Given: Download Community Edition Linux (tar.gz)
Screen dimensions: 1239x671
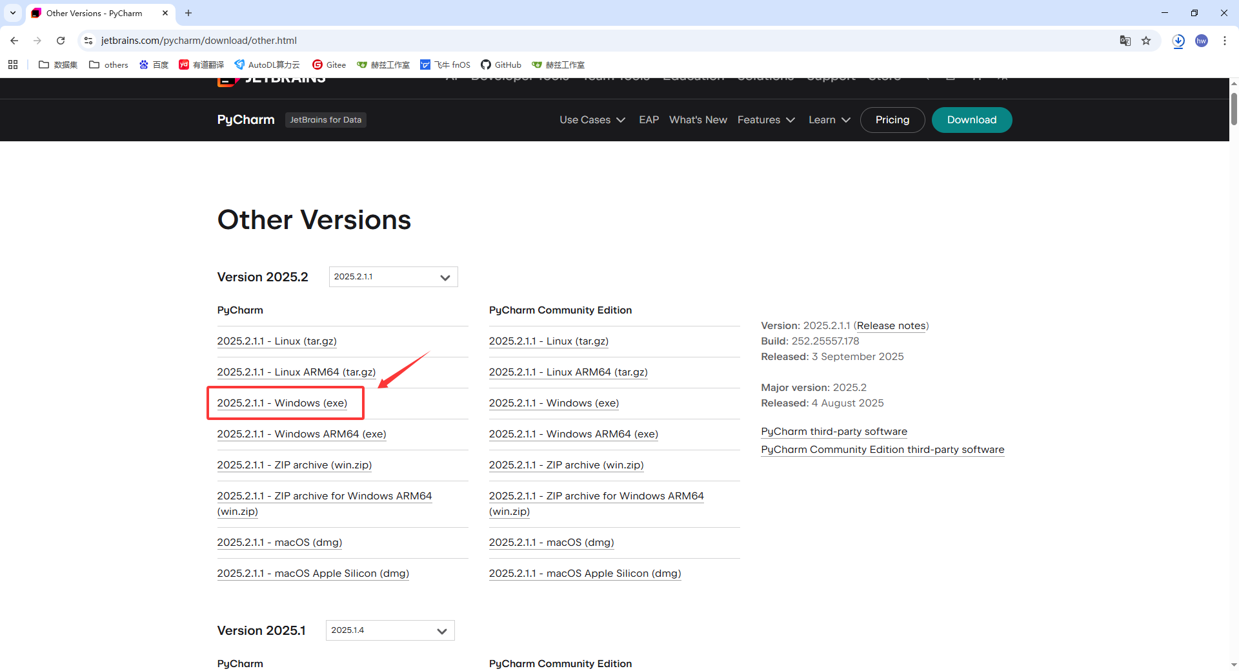Looking at the screenshot, I should 549,341.
